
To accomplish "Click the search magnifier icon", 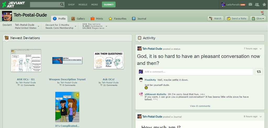I will [62, 4].
